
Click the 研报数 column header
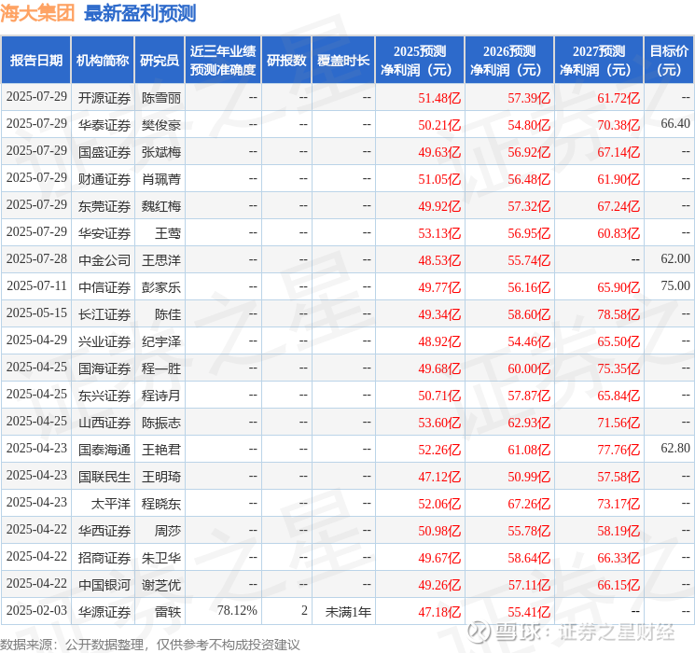pos(286,61)
